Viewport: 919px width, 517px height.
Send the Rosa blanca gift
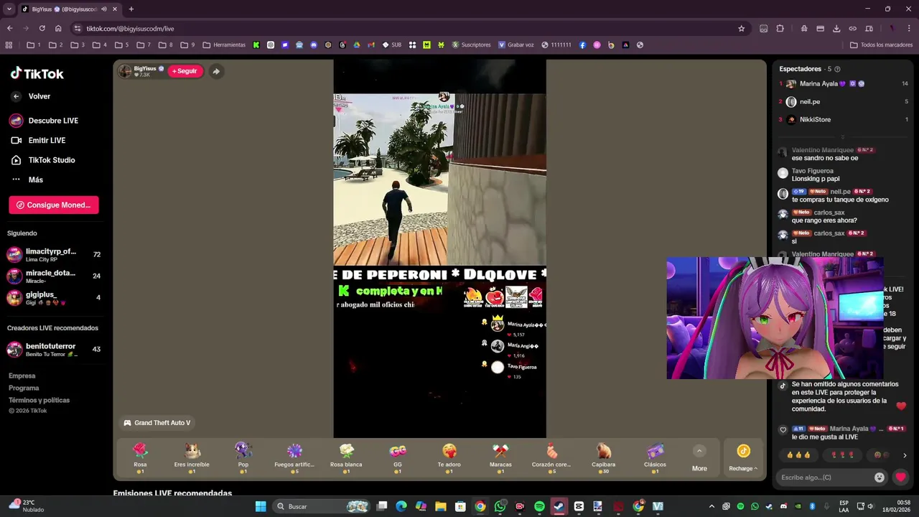[x=346, y=458]
